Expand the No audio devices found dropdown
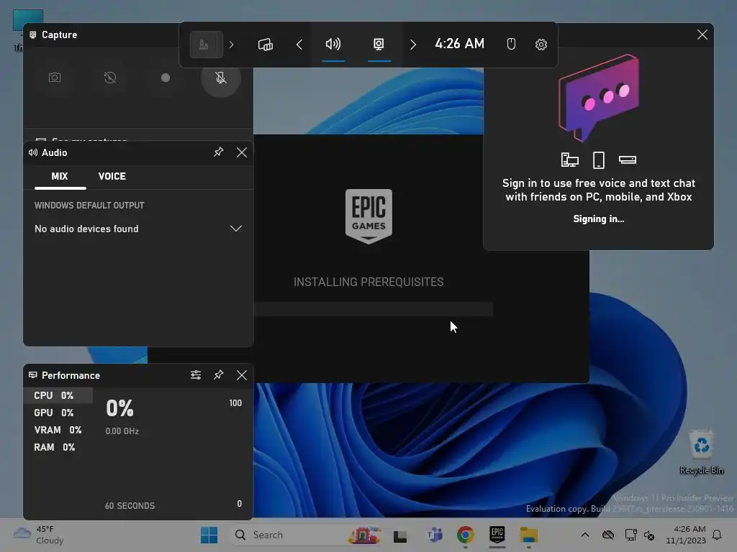The width and height of the screenshot is (737, 552). (x=138, y=229)
